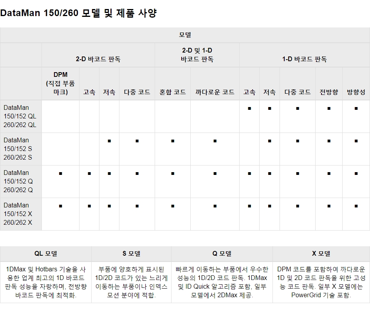The width and height of the screenshot is (370, 309).
Task: Select the title 'DataMan 150/260 모델 및 제품 사양'
Action: coord(78,13)
